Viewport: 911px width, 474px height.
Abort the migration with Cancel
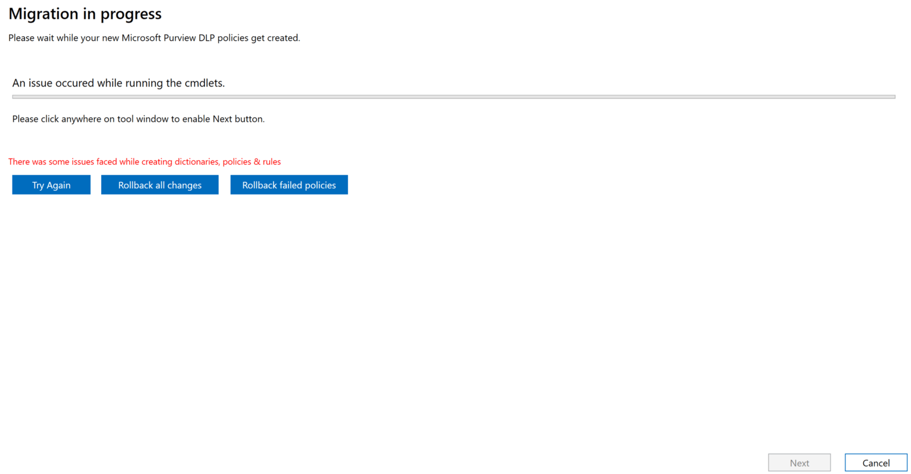875,463
